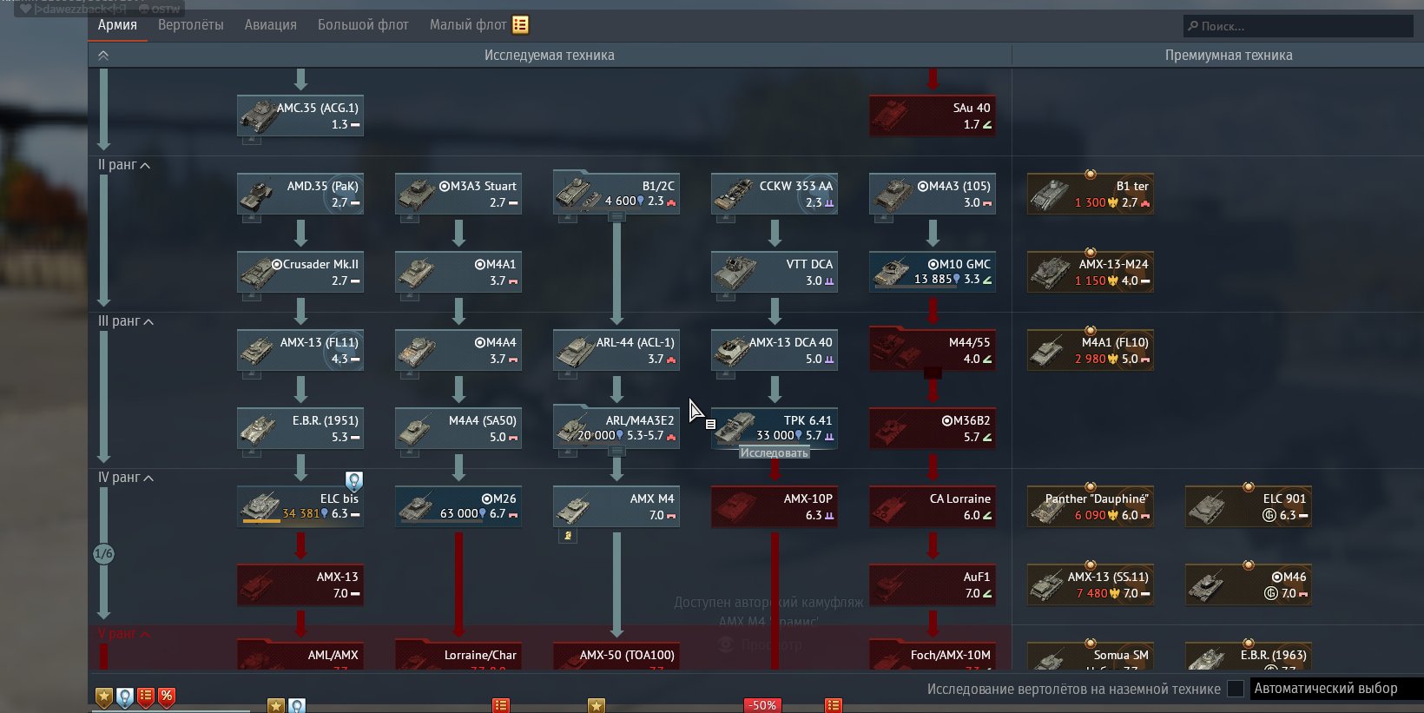Expand the vehicle group under ARL/M4A3E2
The width and height of the screenshot is (1424, 713).
click(616, 452)
